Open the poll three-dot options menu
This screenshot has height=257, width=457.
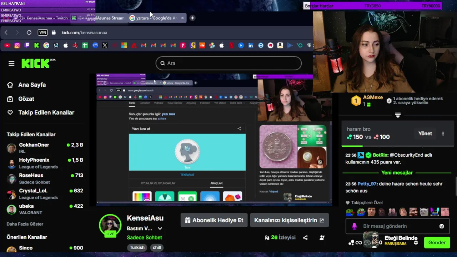443,133
